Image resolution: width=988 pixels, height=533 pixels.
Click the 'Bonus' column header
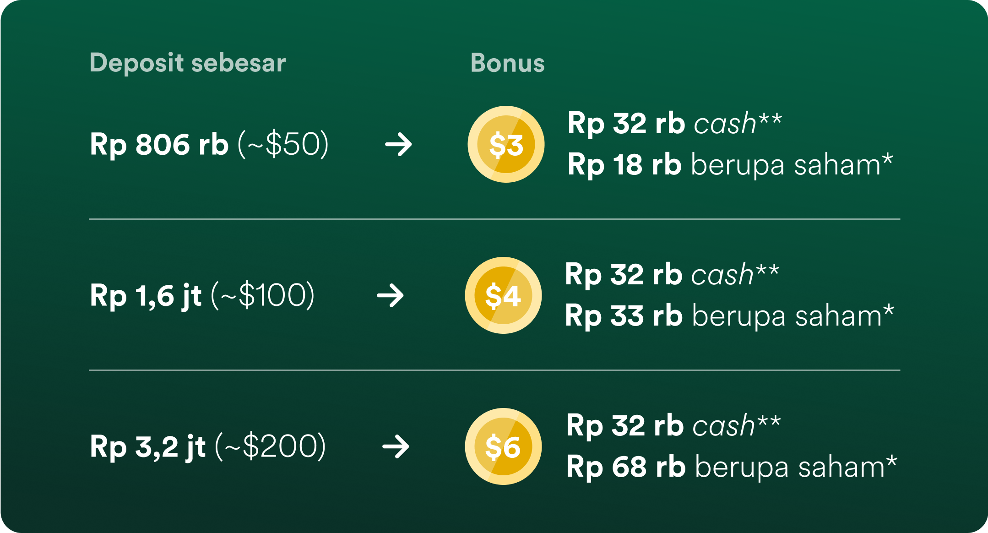508,63
